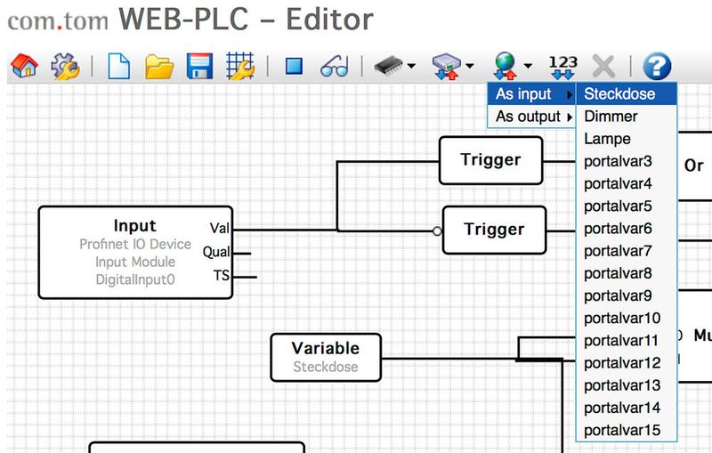This screenshot has width=712, height=453.
Task: Select Dimmer from submenu
Action: [627, 117]
